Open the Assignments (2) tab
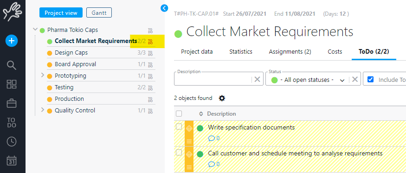 click(290, 52)
